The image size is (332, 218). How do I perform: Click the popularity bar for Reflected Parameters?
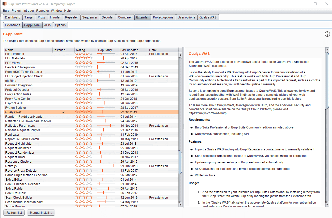(x=106, y=126)
